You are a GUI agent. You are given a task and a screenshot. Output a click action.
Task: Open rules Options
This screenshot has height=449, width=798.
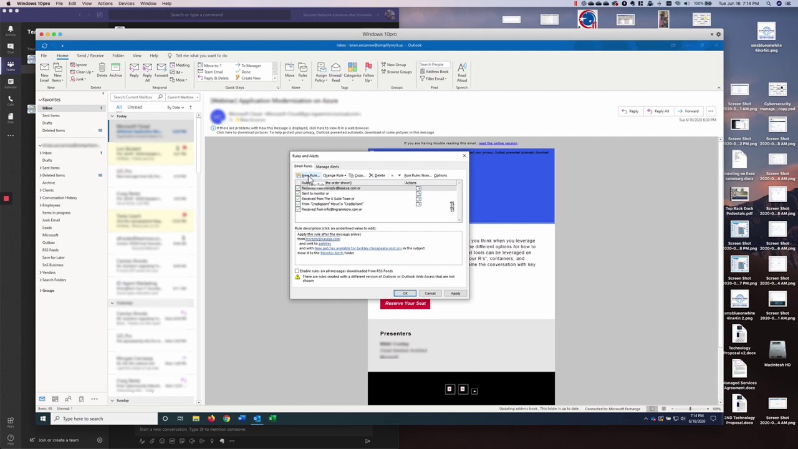pos(440,175)
